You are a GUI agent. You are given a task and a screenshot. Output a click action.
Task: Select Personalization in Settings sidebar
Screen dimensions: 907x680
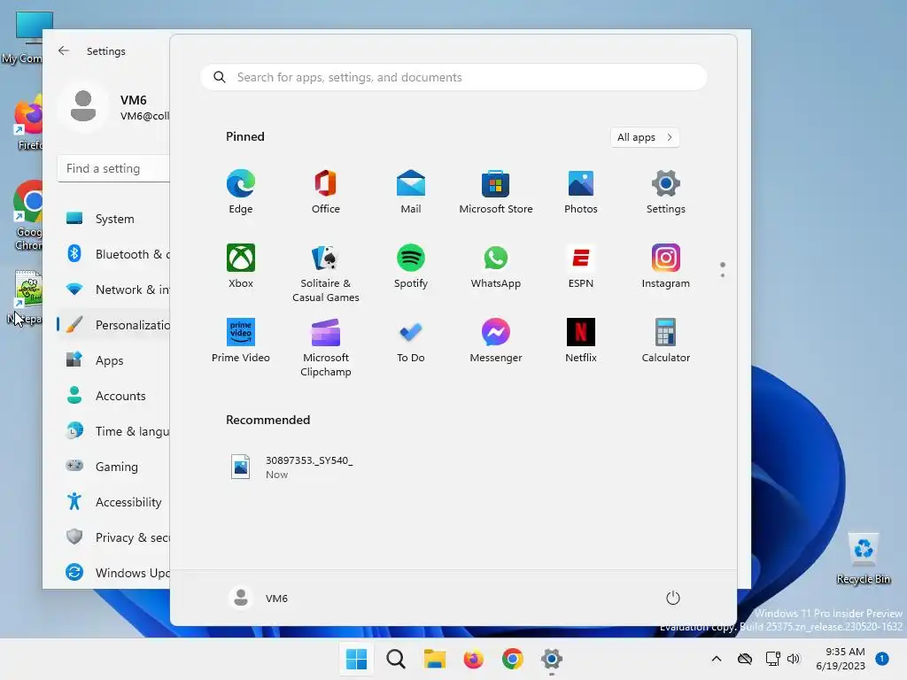click(x=114, y=325)
